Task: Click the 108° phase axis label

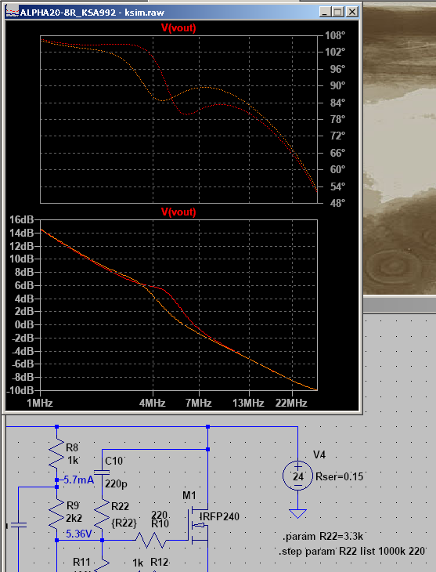Action: pyautogui.click(x=335, y=35)
